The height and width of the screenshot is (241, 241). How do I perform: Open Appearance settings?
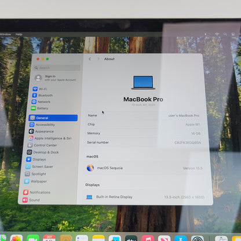click(41, 132)
